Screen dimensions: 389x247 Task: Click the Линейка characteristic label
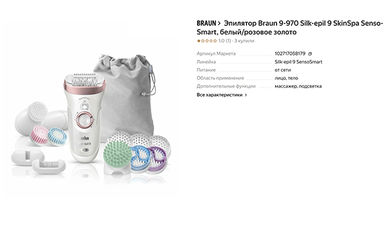coord(206,62)
